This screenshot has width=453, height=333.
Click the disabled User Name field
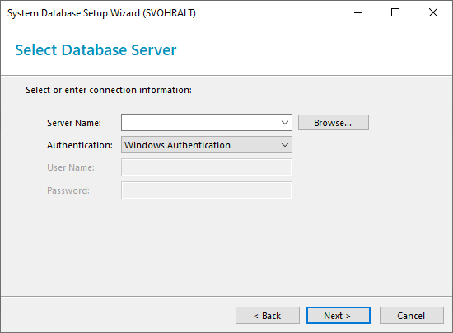(x=207, y=167)
